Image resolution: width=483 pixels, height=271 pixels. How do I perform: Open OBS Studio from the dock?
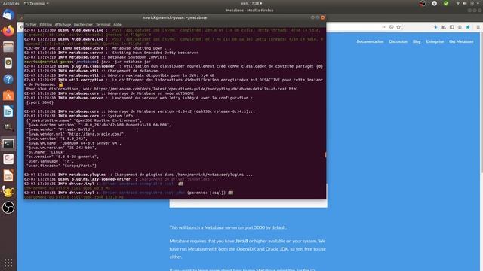pyautogui.click(x=8, y=208)
